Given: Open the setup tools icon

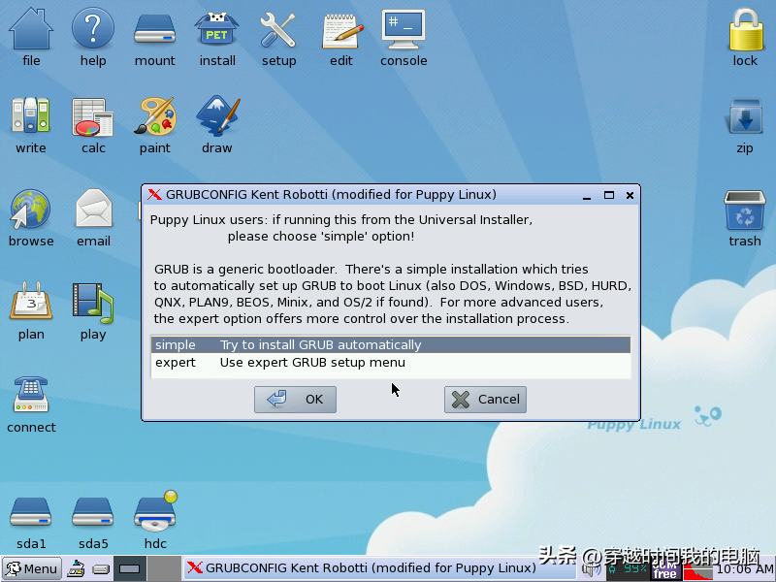Looking at the screenshot, I should pyautogui.click(x=278, y=30).
